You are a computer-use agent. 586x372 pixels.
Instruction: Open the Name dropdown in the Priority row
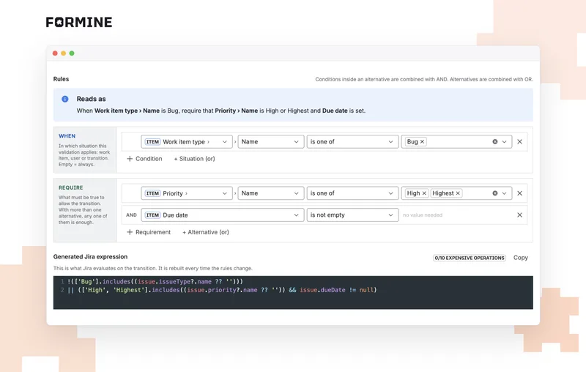tap(270, 193)
